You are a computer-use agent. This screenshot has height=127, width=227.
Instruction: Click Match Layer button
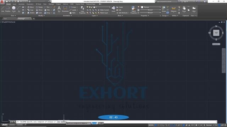(103, 13)
